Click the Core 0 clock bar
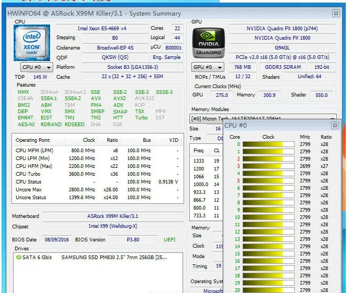The image size is (351, 293). pyautogui.click(x=269, y=144)
